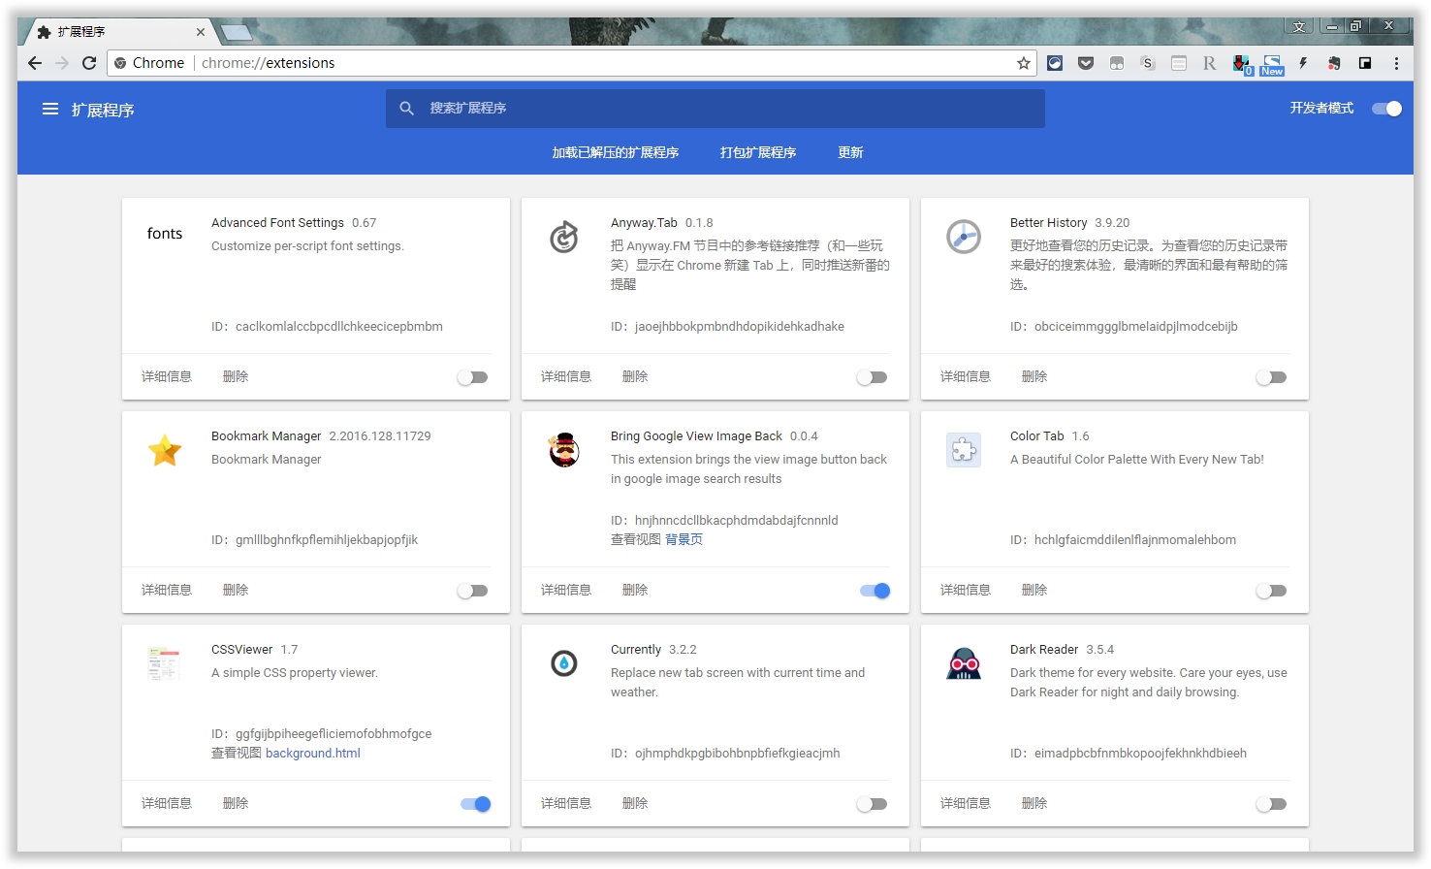Open CSSViewer background.html link
This screenshot has width=1431, height=869.
(312, 754)
